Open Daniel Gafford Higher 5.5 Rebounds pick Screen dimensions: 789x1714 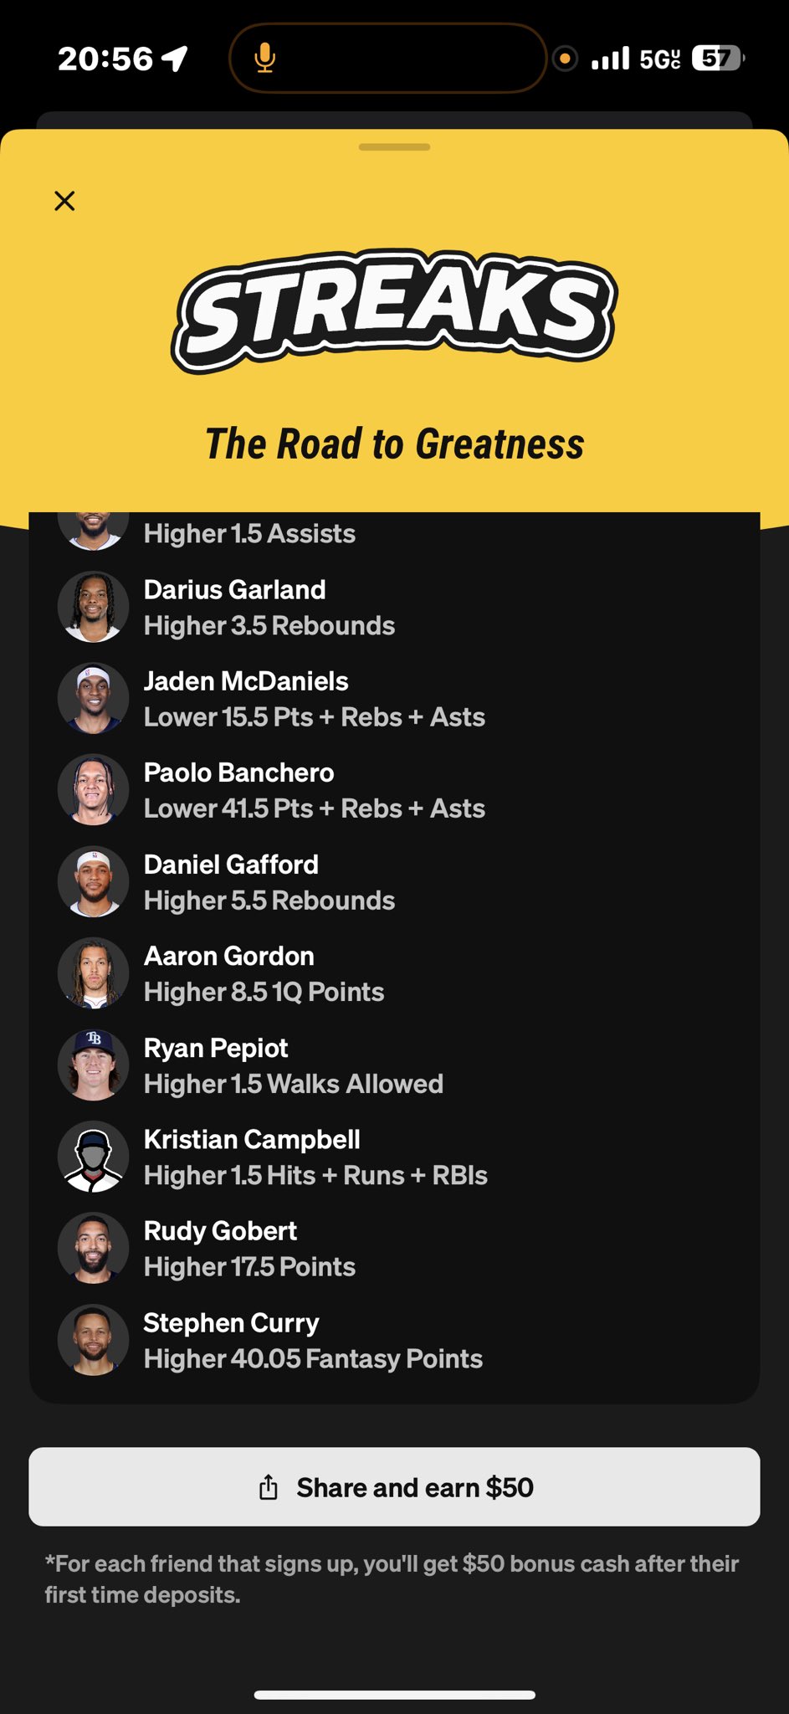394,882
